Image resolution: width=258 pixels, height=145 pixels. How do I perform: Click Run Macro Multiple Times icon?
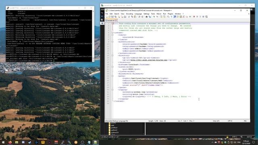pos(203,17)
